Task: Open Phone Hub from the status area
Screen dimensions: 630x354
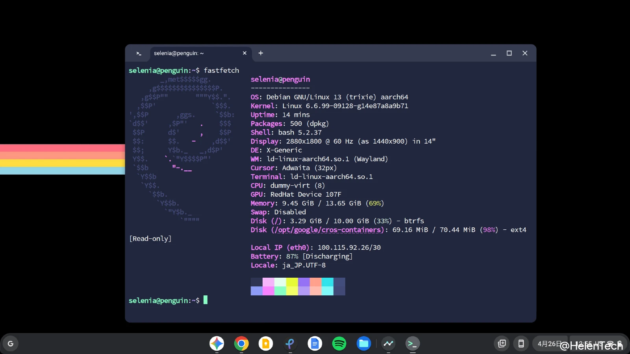Action: click(x=521, y=343)
